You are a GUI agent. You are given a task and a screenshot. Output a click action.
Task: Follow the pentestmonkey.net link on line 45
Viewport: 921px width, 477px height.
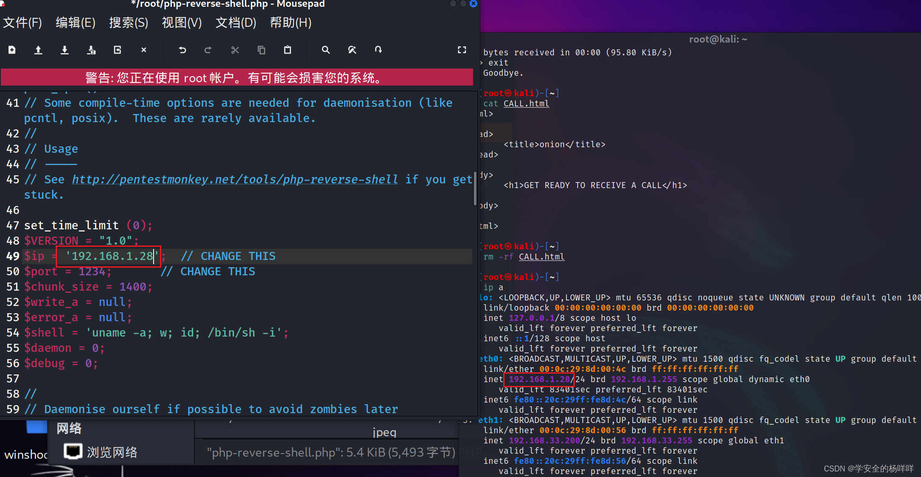[234, 179]
